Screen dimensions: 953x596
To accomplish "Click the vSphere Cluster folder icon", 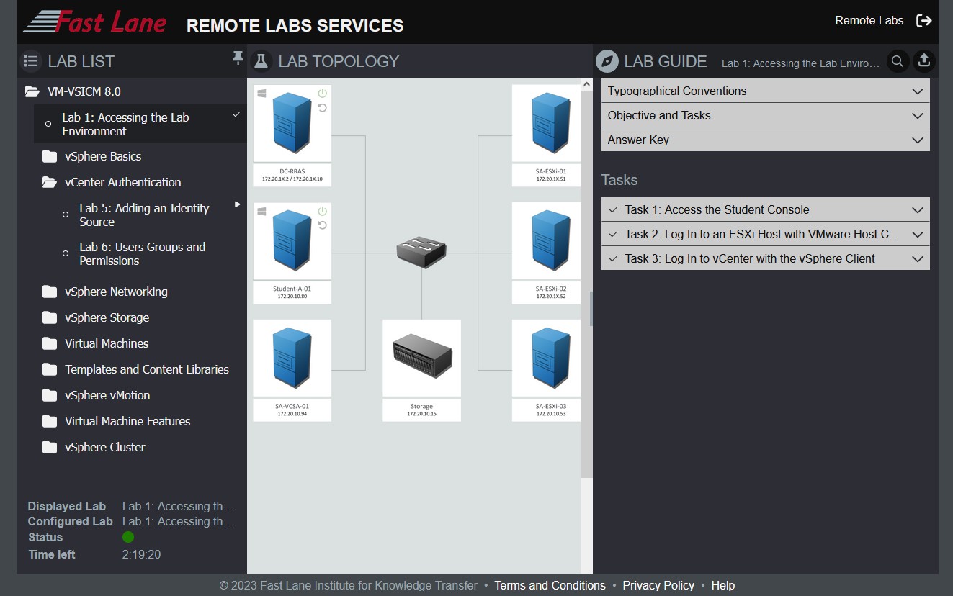I will coord(50,447).
